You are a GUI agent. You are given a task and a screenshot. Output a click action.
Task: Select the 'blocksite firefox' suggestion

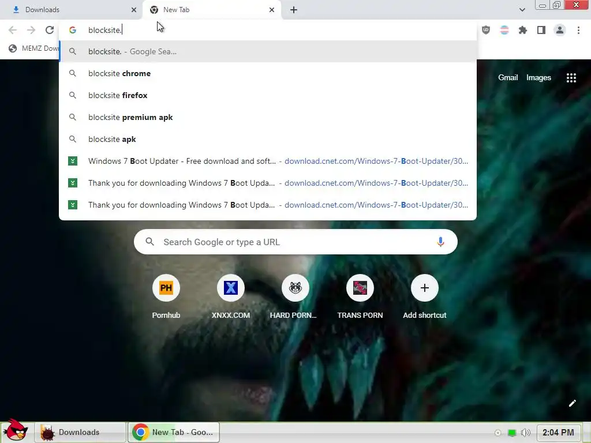tap(268, 95)
